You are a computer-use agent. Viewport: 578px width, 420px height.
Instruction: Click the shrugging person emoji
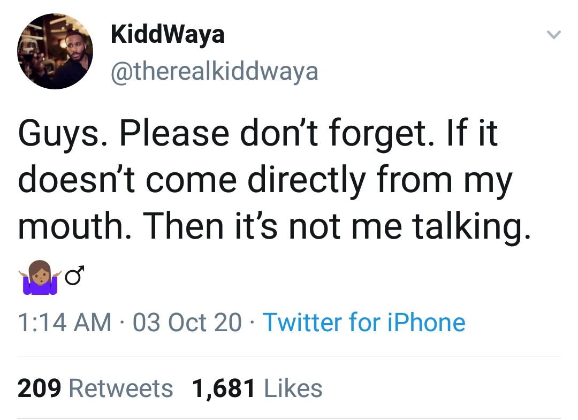click(x=39, y=278)
